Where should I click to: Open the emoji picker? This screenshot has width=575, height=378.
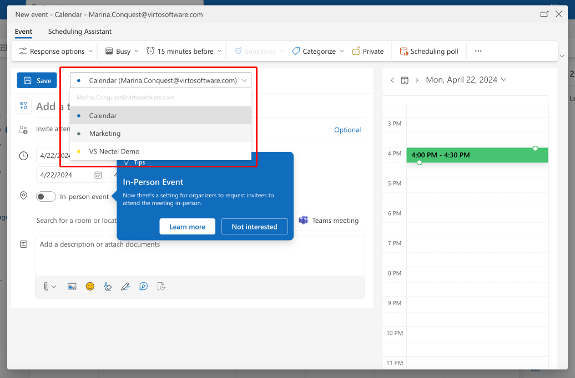point(90,287)
